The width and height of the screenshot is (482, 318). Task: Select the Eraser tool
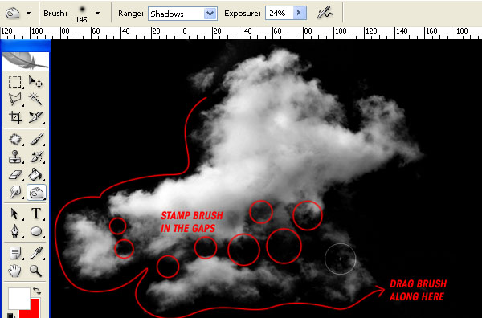[14, 175]
